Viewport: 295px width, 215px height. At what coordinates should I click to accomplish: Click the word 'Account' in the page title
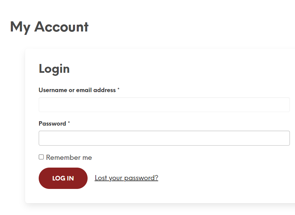pyautogui.click(x=61, y=27)
